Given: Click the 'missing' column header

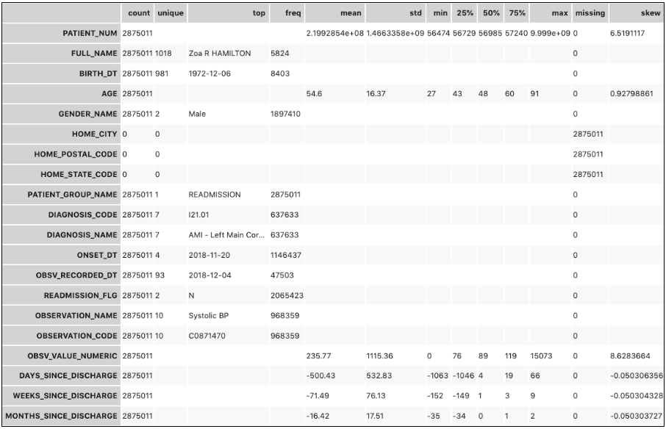Looking at the screenshot, I should [x=590, y=13].
